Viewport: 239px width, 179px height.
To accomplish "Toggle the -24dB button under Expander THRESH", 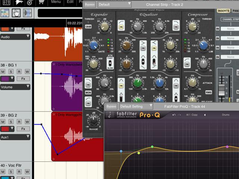I will tap(88, 26).
